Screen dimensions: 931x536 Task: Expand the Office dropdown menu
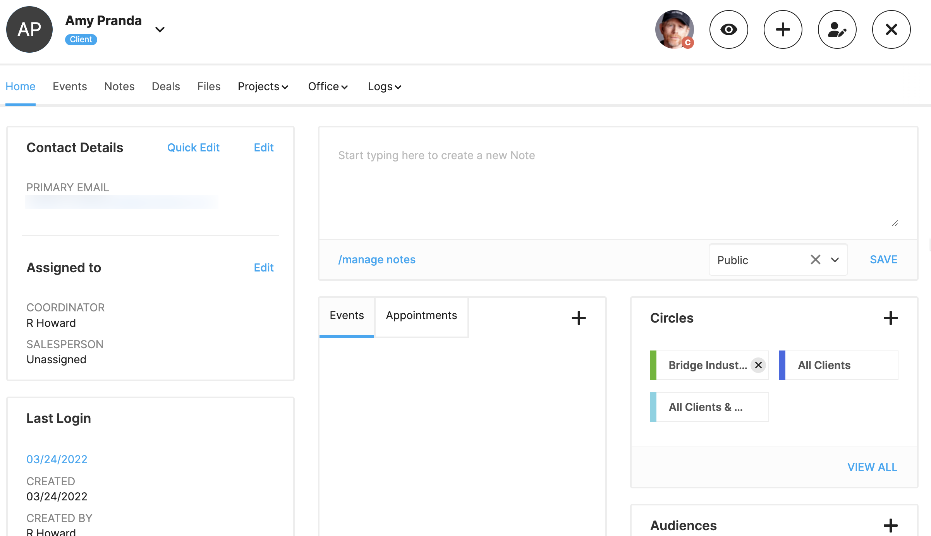pos(328,86)
